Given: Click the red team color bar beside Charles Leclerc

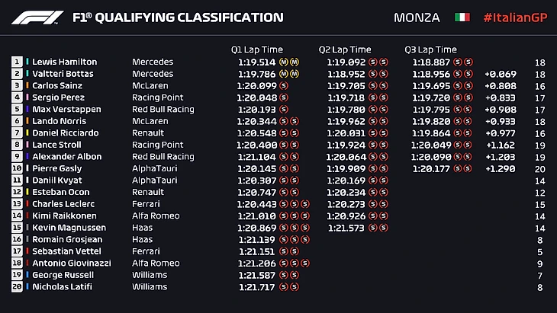Looking at the screenshot, I should [27, 204].
